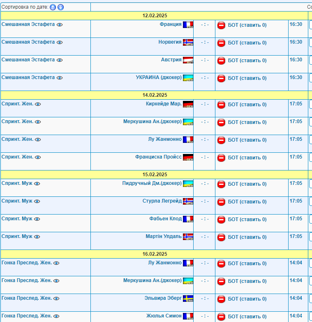Viewport: 312px width, 322px height.
Task: Toggle eye icon in Спринт. Муж Мартін Улдаль row
Action: point(37,237)
